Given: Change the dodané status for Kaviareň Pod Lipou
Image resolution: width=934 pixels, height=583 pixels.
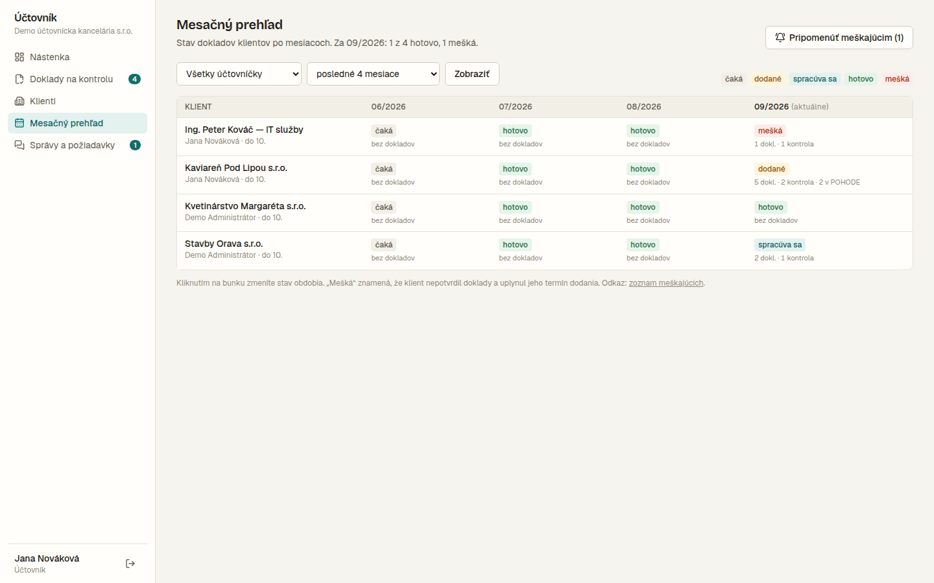Looking at the screenshot, I should pos(771,169).
